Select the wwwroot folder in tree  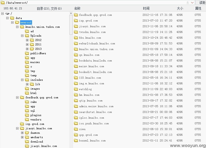26,22
